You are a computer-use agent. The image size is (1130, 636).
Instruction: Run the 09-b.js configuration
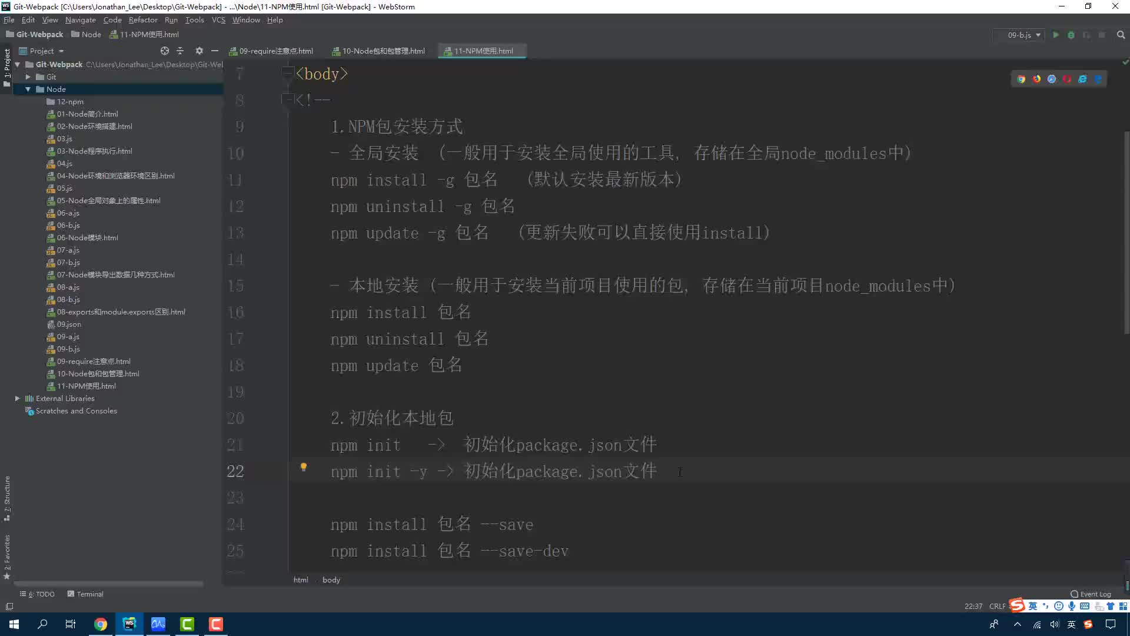point(1056,35)
